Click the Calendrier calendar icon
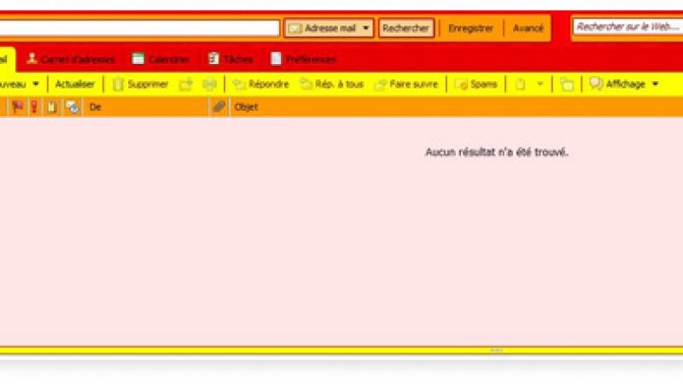 click(138, 59)
